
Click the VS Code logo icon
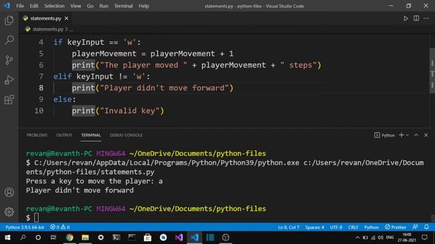tap(7, 5)
